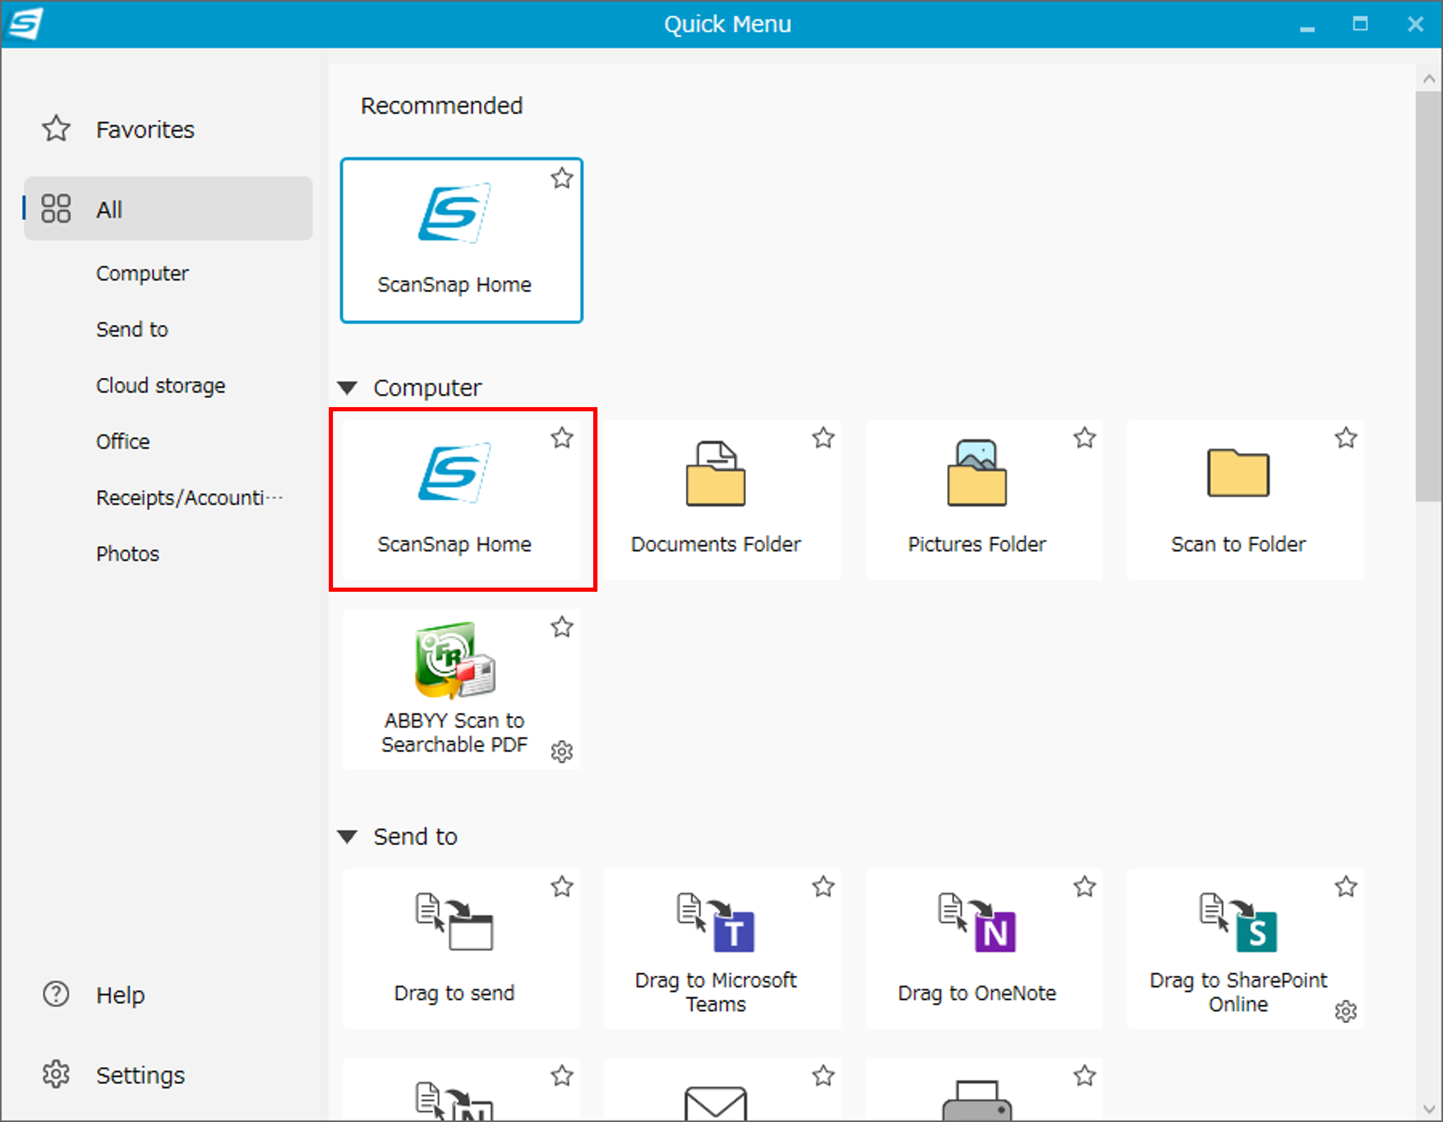Click the Computer section heading text
This screenshot has width=1443, height=1122.
coord(428,388)
